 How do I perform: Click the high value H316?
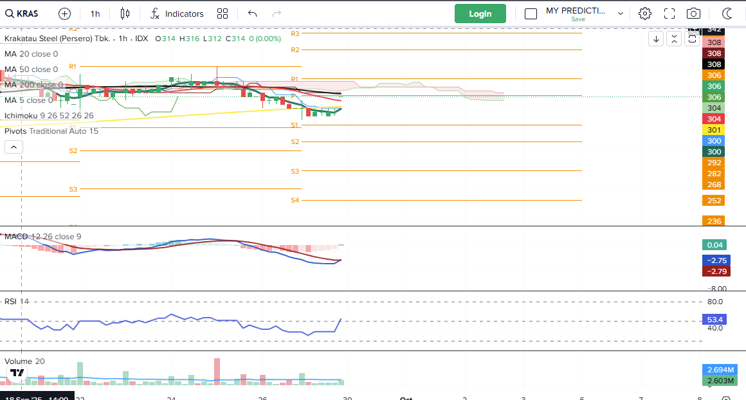click(189, 39)
